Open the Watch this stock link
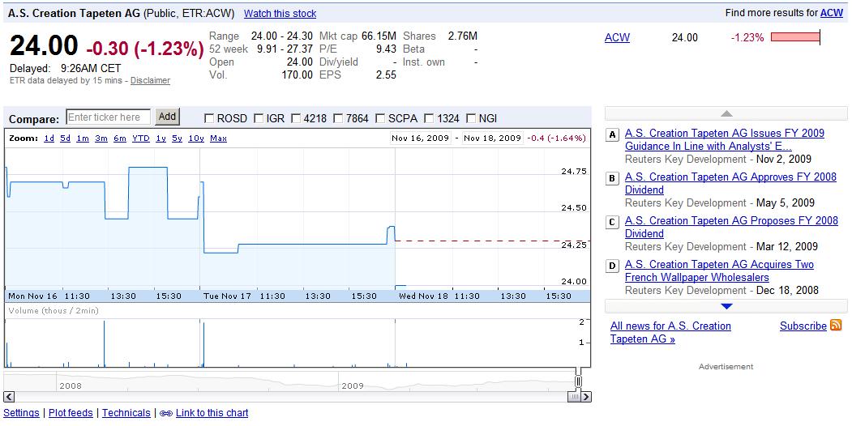 [280, 14]
